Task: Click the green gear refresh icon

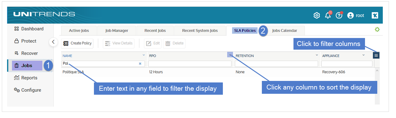Action: point(377,29)
